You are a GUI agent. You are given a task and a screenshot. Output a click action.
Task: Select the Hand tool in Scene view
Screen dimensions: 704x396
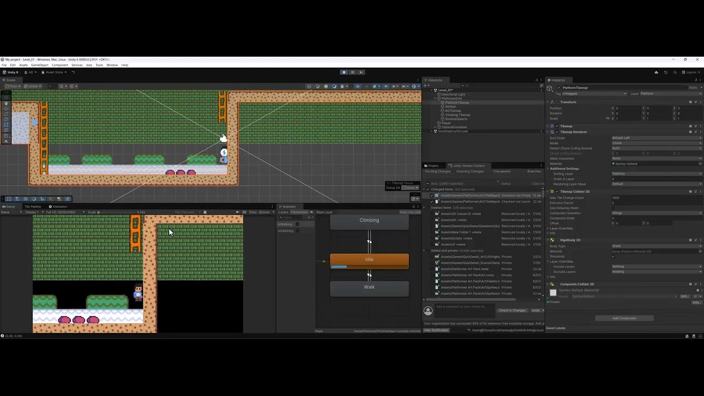point(6,103)
